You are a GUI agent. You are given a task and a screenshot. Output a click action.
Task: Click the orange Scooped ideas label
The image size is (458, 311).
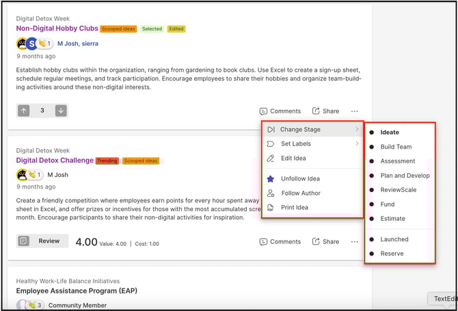(x=118, y=29)
